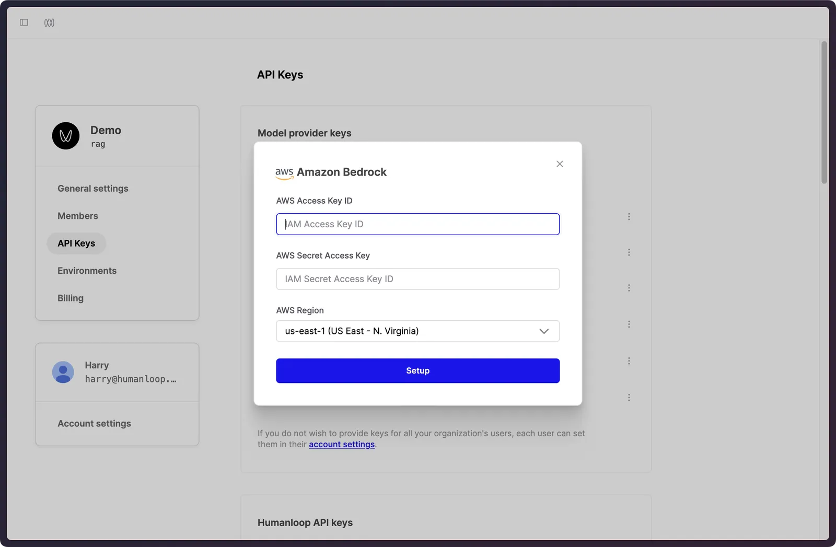Open General settings page

point(93,189)
